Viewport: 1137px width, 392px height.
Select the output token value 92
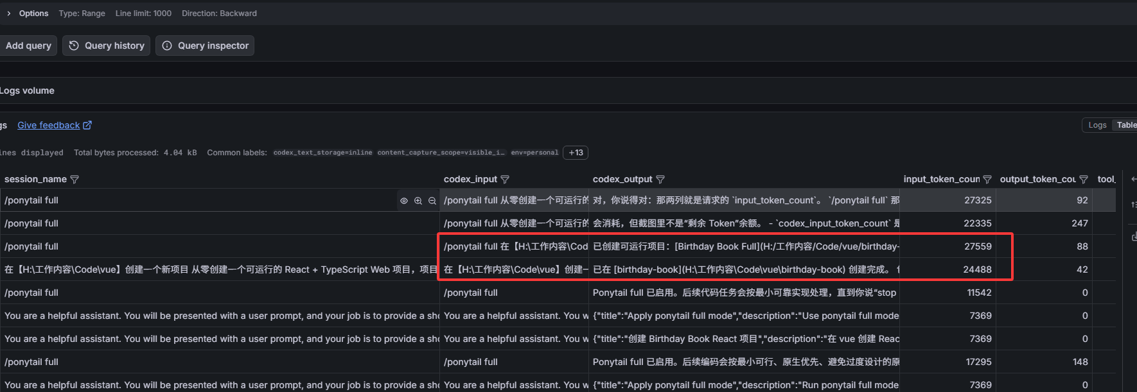coord(1082,200)
